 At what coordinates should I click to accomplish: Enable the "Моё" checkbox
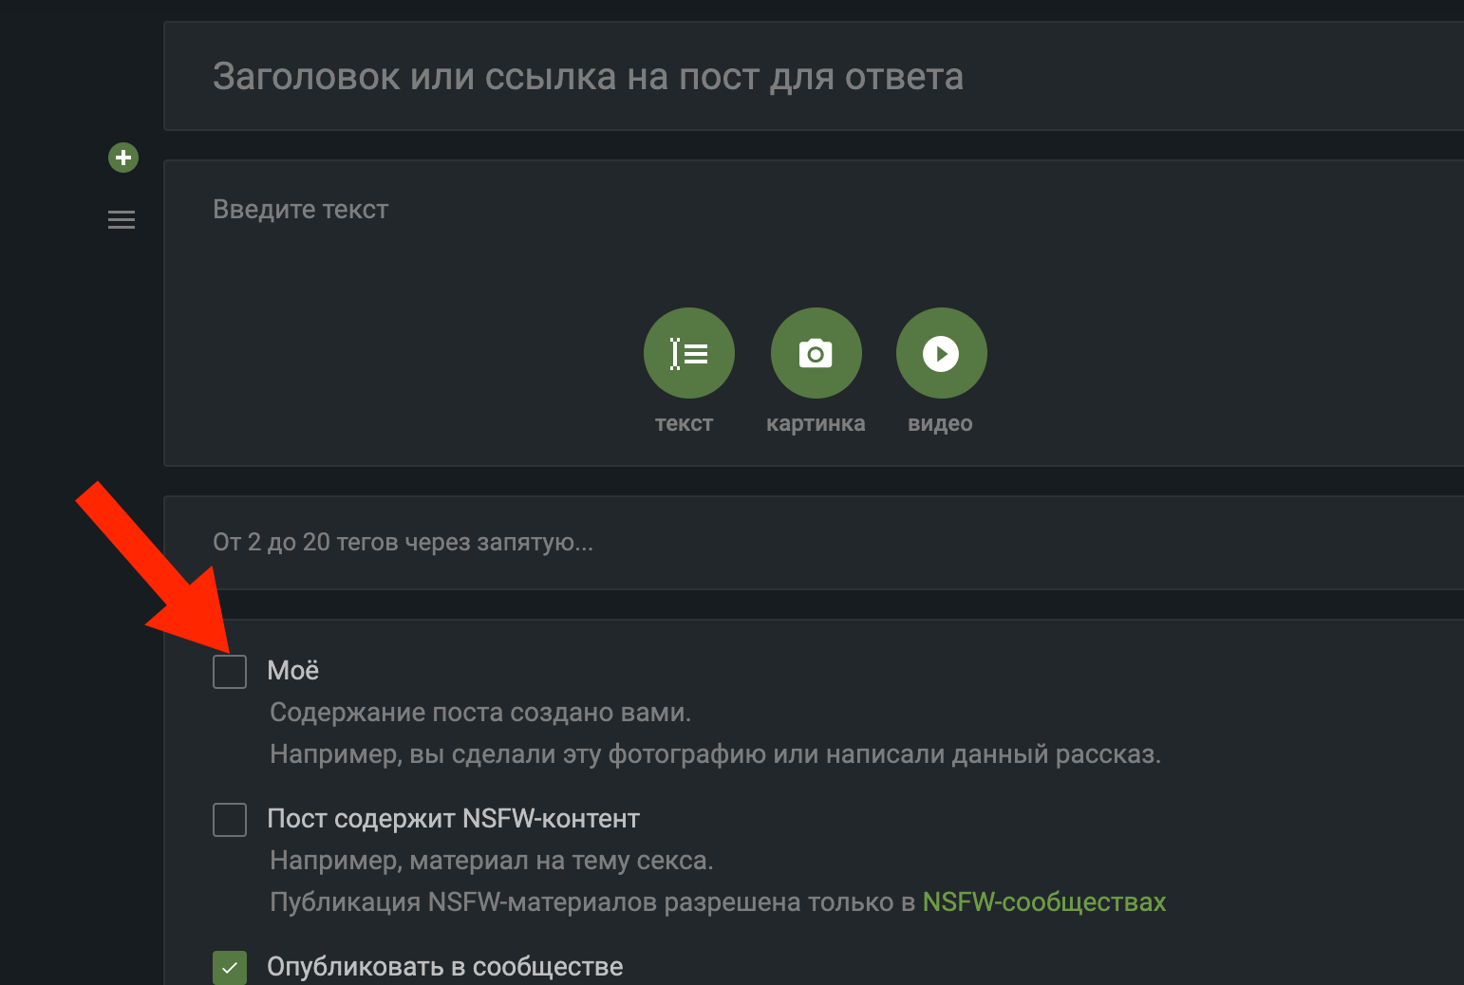230,671
